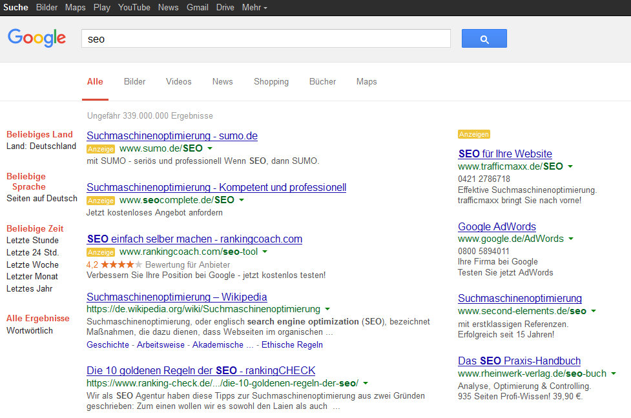This screenshot has width=631, height=418.
Task: Click the Anzeigen label above sidebar ads
Action: (473, 134)
